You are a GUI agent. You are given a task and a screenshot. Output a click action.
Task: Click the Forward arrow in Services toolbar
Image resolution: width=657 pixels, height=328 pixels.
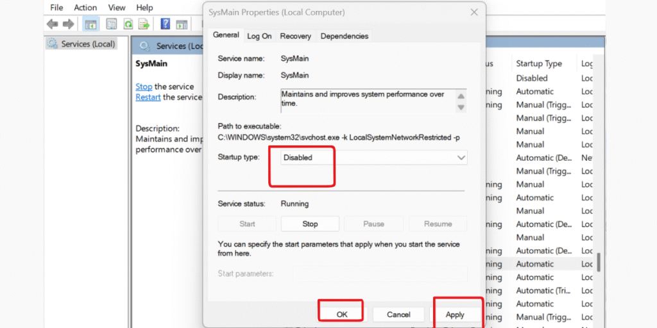68,24
